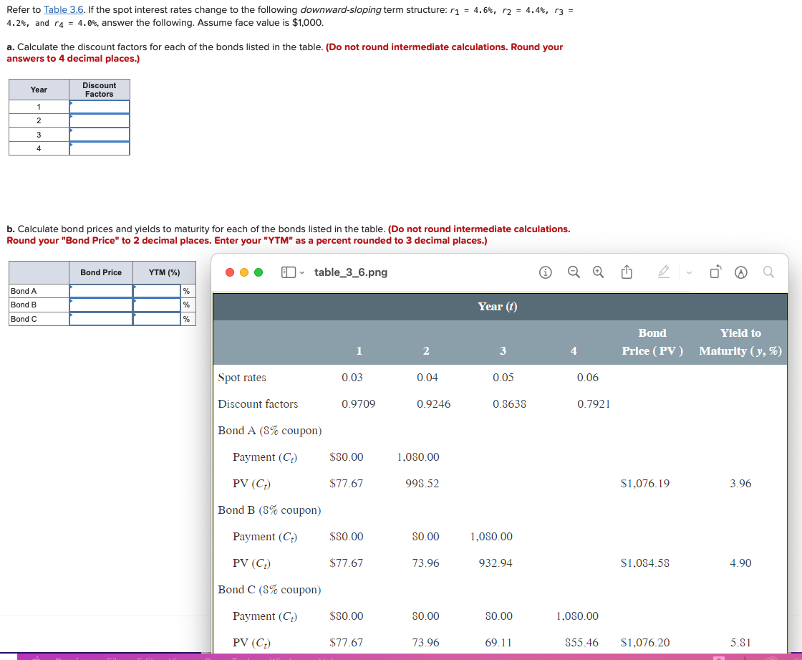Click the PV value 998.52

pos(422,483)
